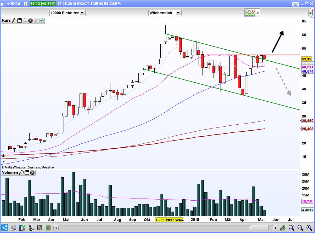Expand the indicator templates dropdown arrow

pyautogui.click(x=258, y=13)
